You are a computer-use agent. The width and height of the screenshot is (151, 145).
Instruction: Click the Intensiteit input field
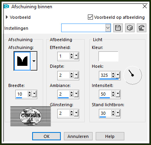pyautogui.click(x=105, y=94)
